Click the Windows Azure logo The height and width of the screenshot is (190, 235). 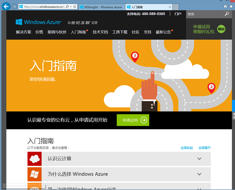coord(39,22)
